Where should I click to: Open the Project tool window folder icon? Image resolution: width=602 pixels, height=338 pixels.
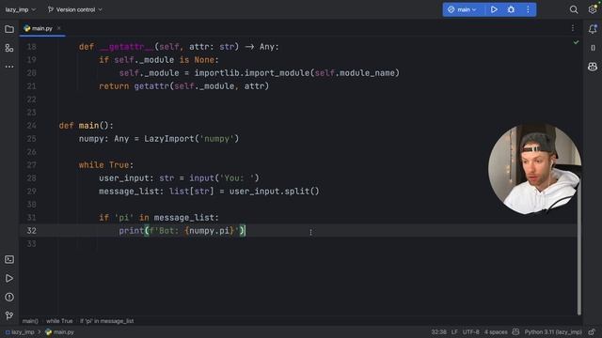pos(9,29)
